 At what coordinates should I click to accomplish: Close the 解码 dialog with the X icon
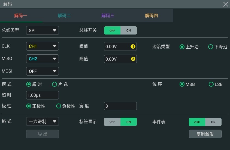click(226, 4)
